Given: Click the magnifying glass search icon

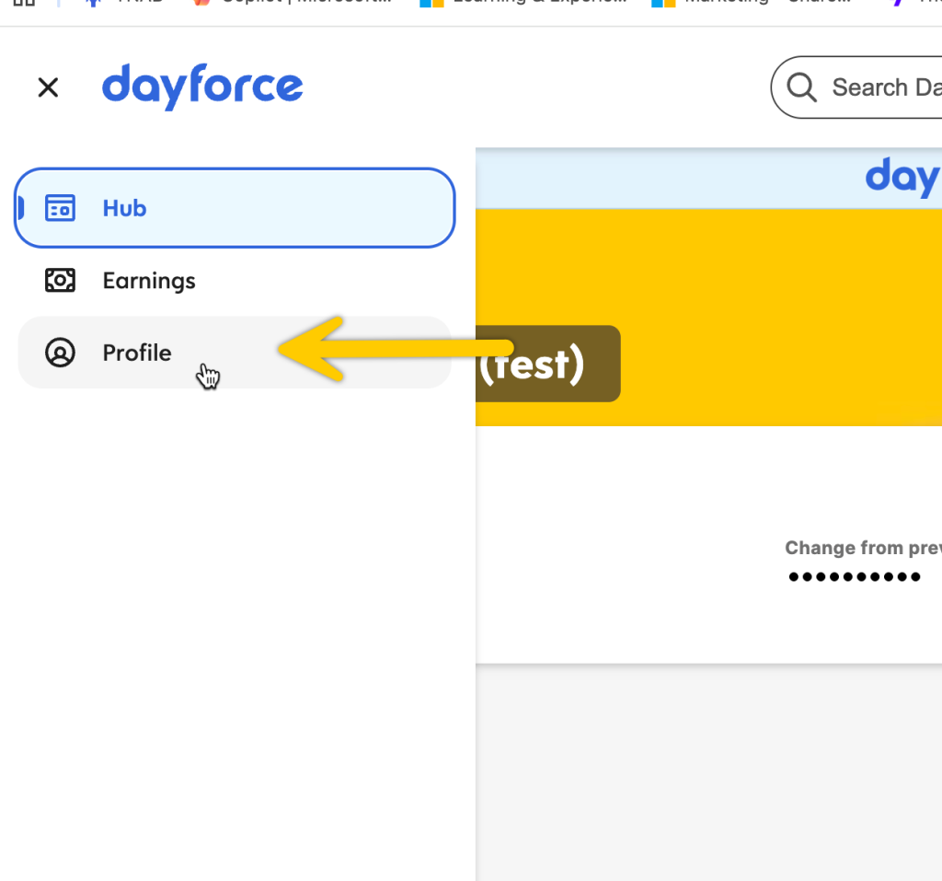Looking at the screenshot, I should point(801,87).
